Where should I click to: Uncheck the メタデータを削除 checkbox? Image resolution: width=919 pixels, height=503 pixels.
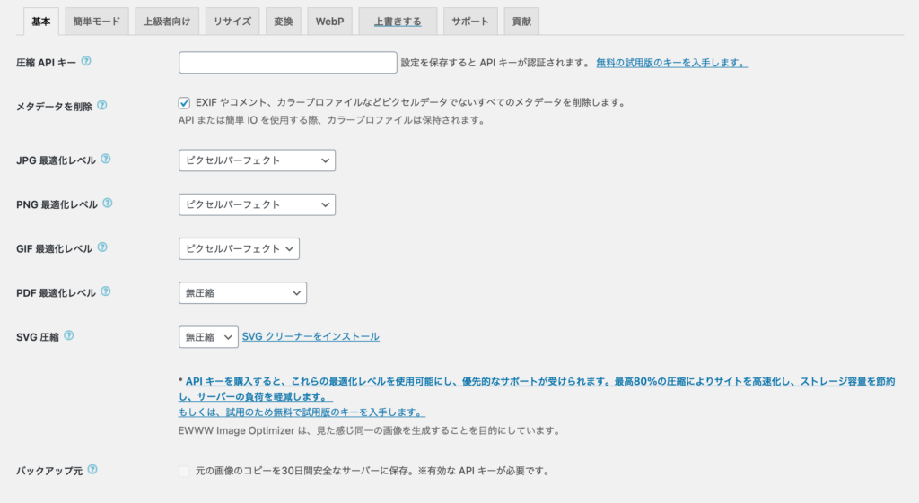click(x=184, y=103)
